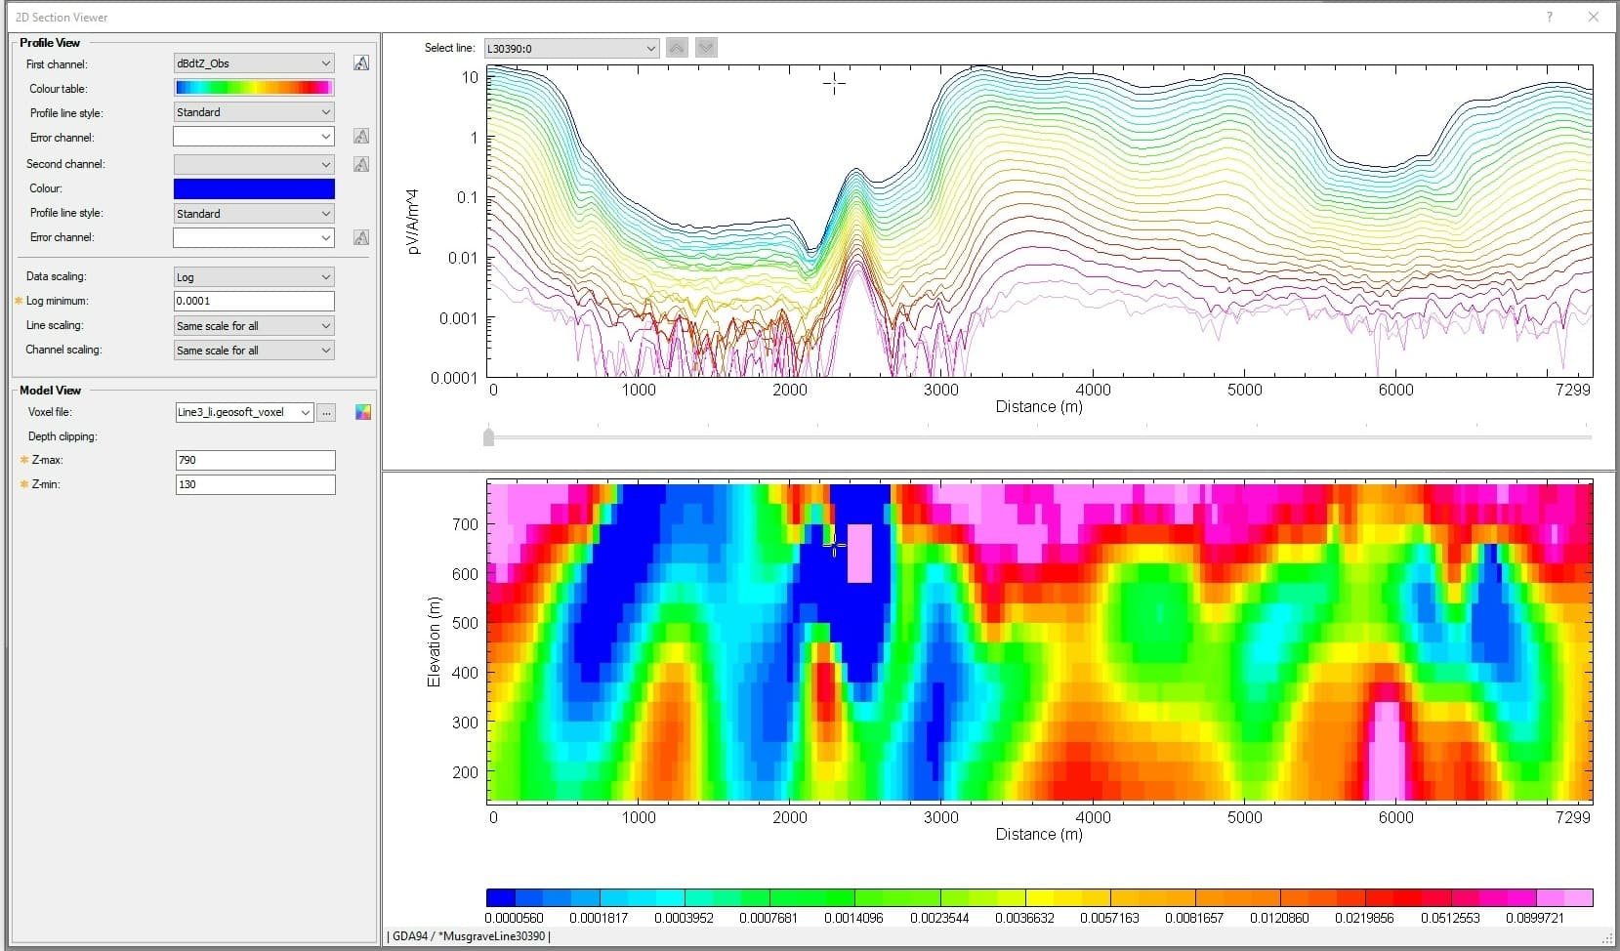Click the font selection icon beside First channel
Screen dimensions: 1620x951
(x=361, y=62)
